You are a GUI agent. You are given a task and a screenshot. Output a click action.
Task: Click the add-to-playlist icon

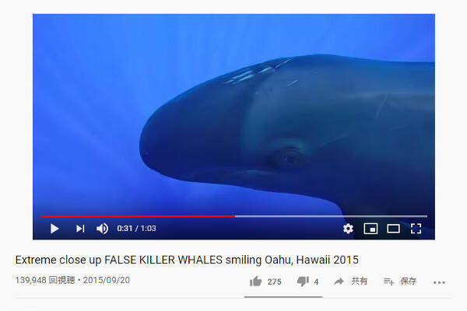click(388, 281)
